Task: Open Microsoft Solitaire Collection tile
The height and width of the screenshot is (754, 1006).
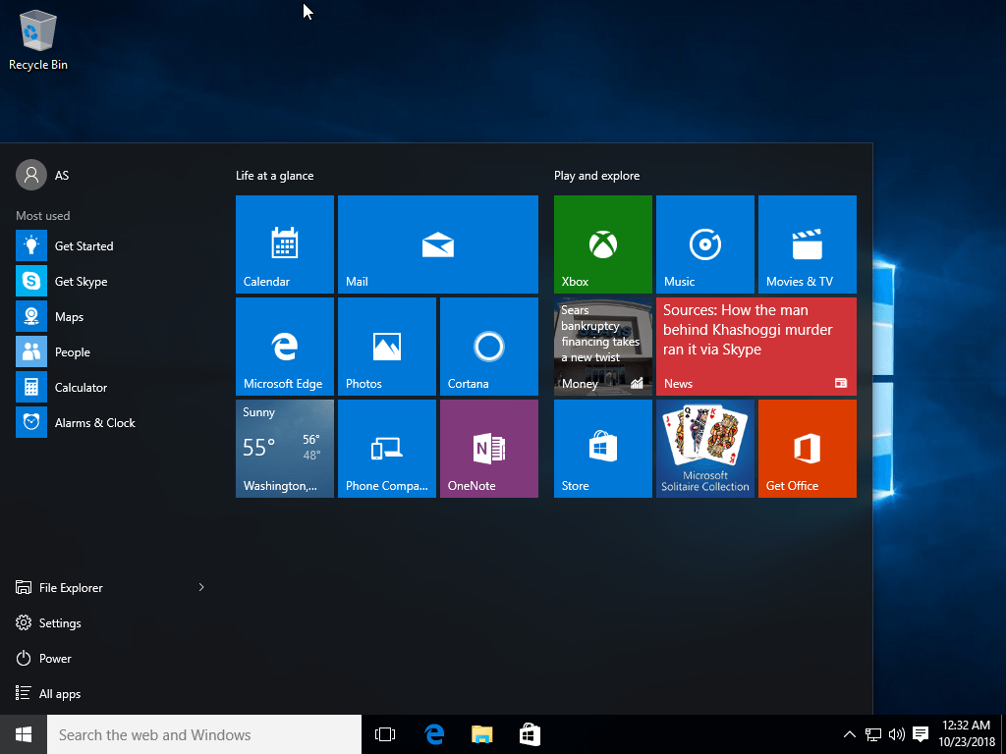Action: 705,448
